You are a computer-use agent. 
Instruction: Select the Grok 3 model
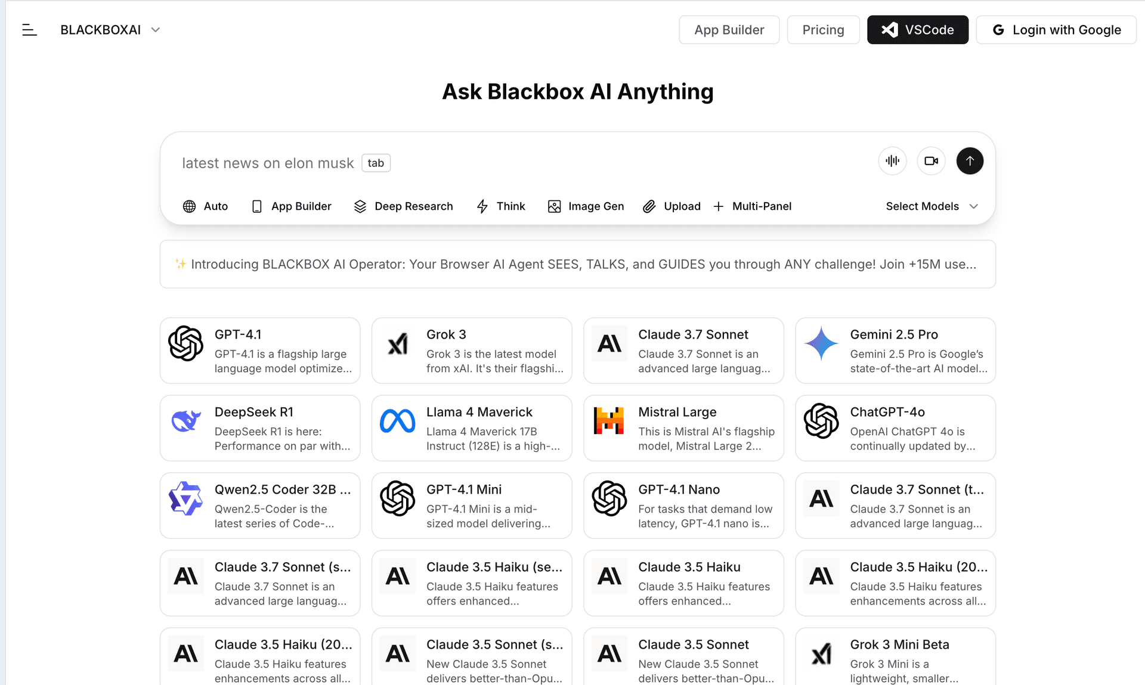pyautogui.click(x=472, y=351)
